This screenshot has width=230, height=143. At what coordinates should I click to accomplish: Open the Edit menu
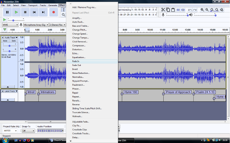coord(9,5)
